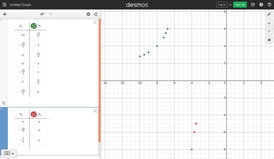Click the orange expression panel scrollbar
Screen dimensions: 274x159
100,80
